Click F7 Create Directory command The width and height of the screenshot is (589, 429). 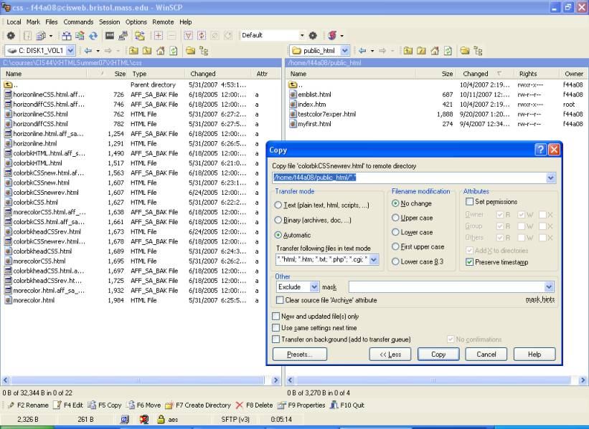198,405
